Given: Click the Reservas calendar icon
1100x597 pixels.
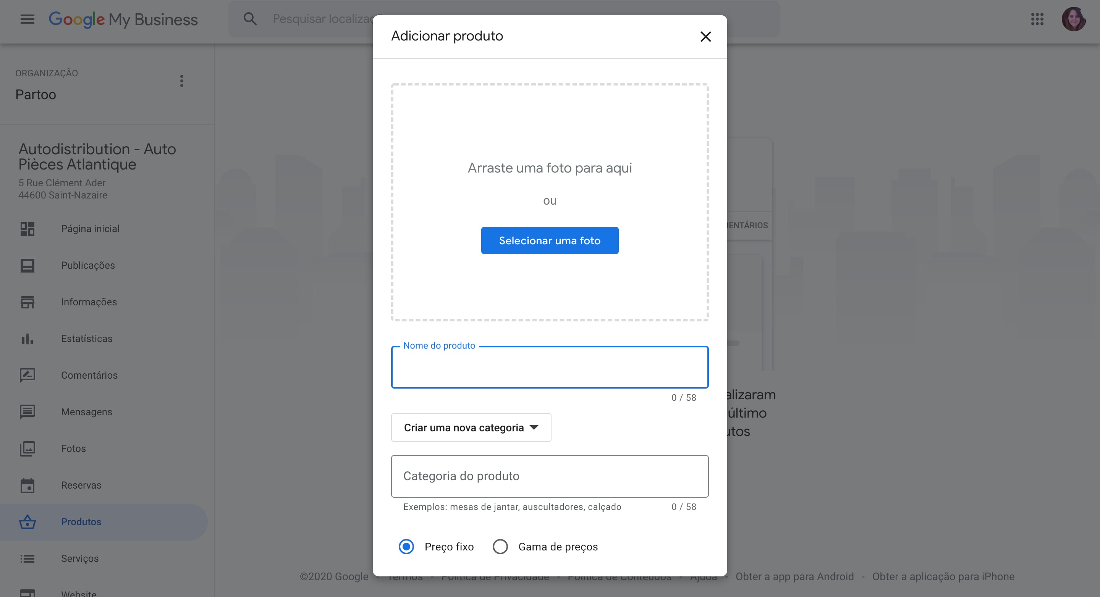Looking at the screenshot, I should (x=27, y=485).
